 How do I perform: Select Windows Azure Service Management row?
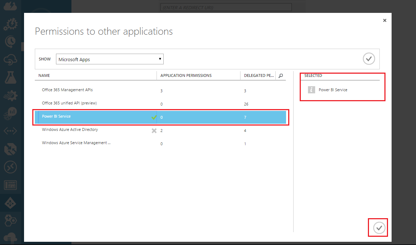pyautogui.click(x=160, y=143)
